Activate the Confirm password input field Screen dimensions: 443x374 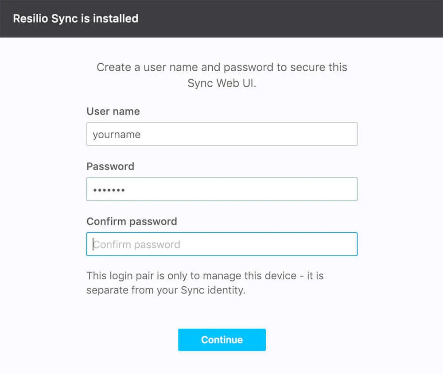point(222,244)
